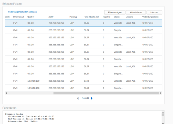Image resolution: width=173 pixels, height=124 pixels.
Task: Click UDP in the eighth packet row
Action: coord(71,74)
